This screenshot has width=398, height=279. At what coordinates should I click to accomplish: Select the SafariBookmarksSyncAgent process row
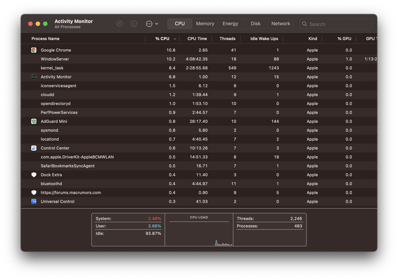(x=199, y=166)
